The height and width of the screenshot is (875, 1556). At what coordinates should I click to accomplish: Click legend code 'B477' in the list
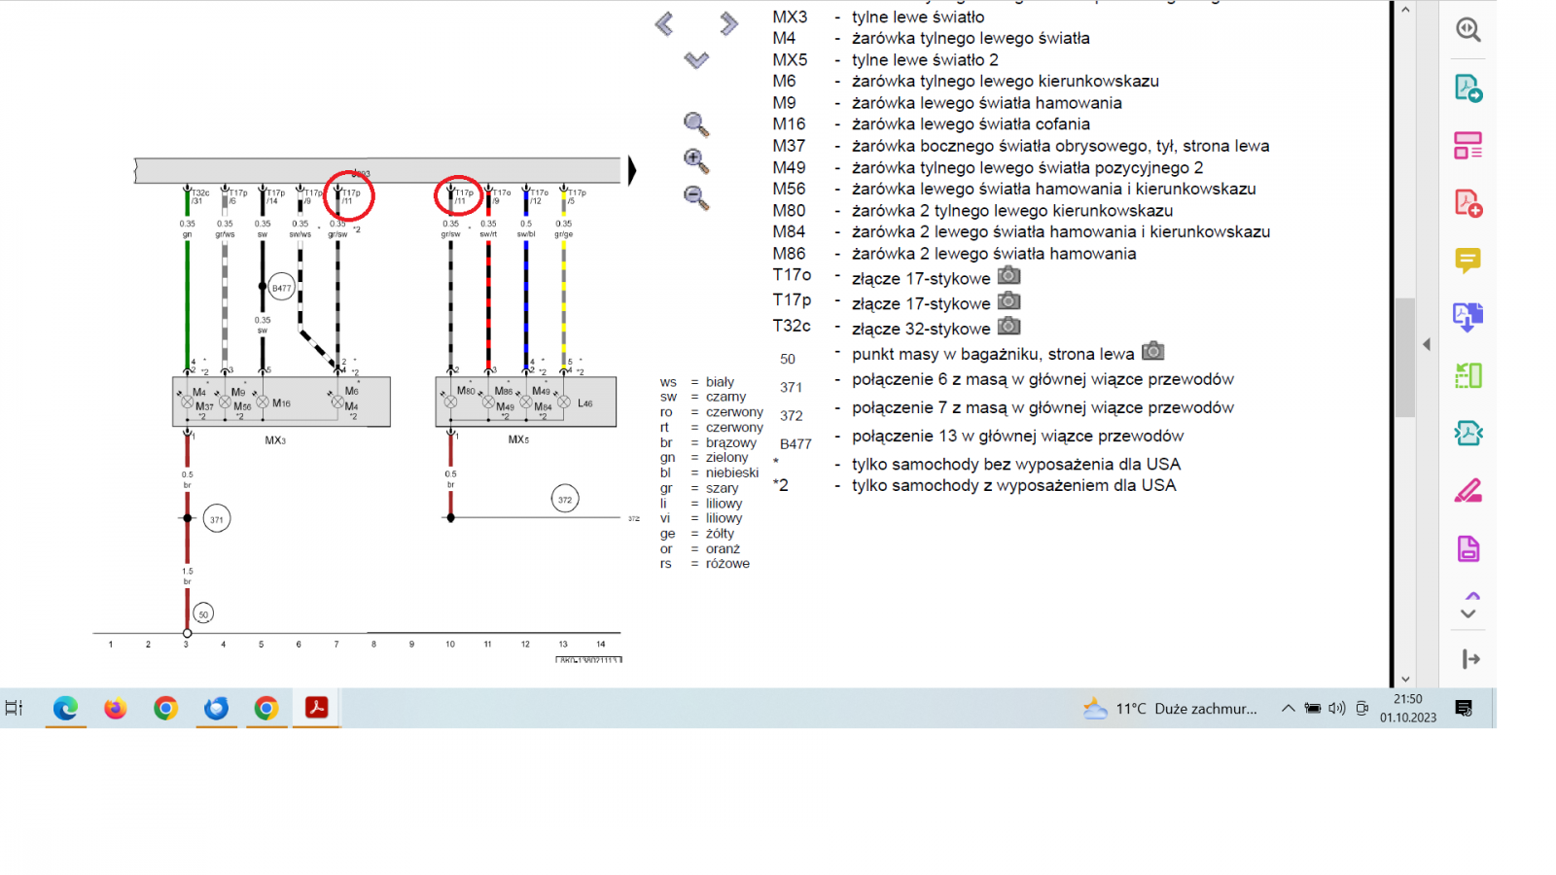click(x=796, y=443)
